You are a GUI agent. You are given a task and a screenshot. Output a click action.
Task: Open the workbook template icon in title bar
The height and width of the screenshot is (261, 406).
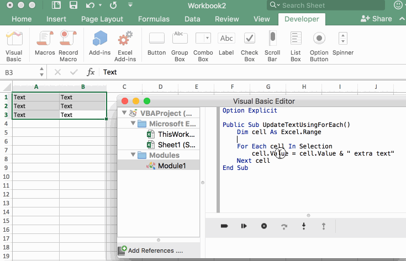[x=56, y=5]
